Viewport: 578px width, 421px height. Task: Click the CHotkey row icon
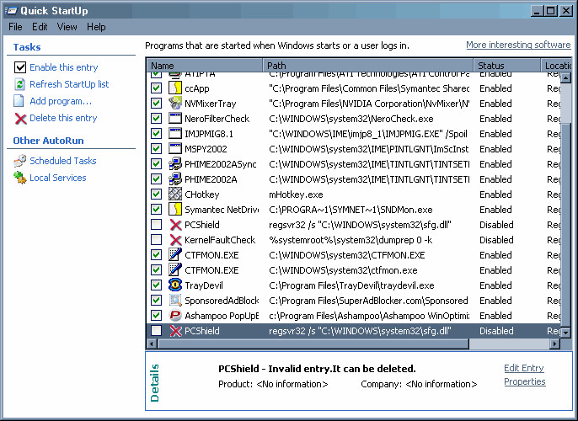click(175, 195)
